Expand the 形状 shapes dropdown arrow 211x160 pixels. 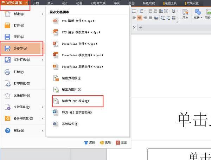click(x=201, y=18)
